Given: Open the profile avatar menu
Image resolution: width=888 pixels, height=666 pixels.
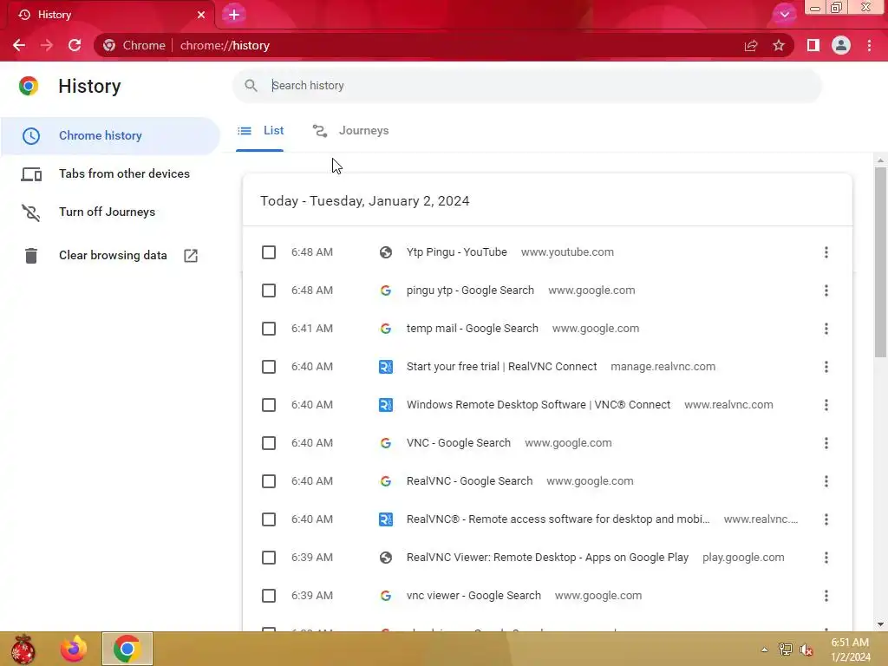Looking at the screenshot, I should point(841,45).
